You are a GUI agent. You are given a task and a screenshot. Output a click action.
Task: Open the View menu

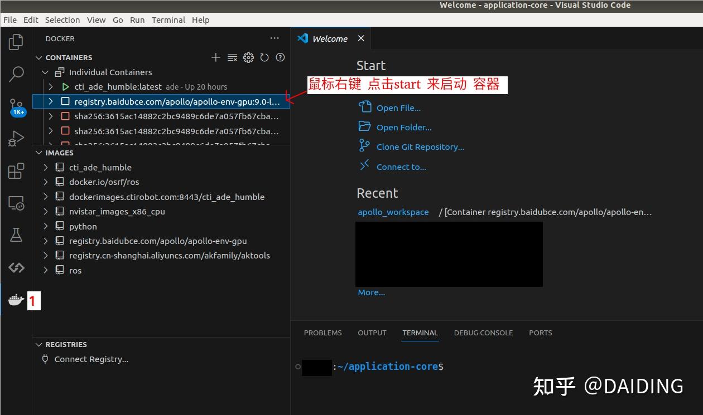click(96, 19)
